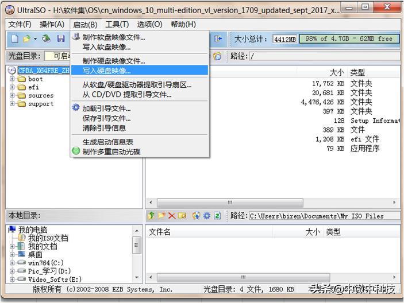Screen dimensions: 404x303
Task: Open the 工具(T) menu
Action: pyautogui.click(x=117, y=25)
